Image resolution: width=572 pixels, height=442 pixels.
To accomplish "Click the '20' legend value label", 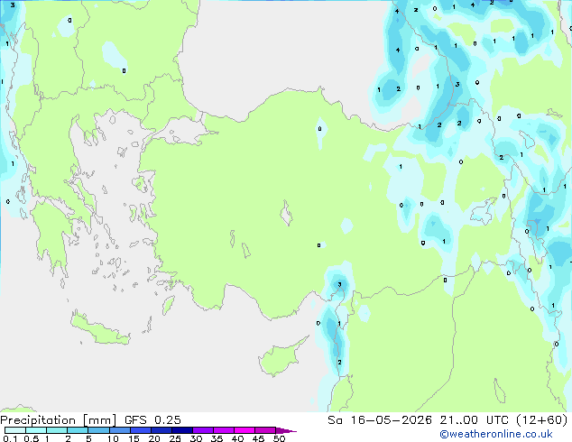I will 154,438.
